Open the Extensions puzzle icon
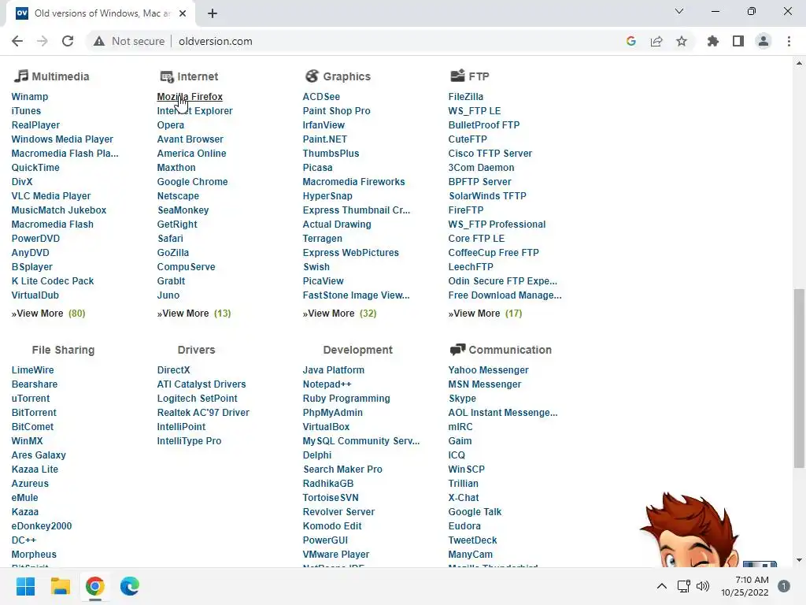This screenshot has height=605, width=806. [x=713, y=41]
